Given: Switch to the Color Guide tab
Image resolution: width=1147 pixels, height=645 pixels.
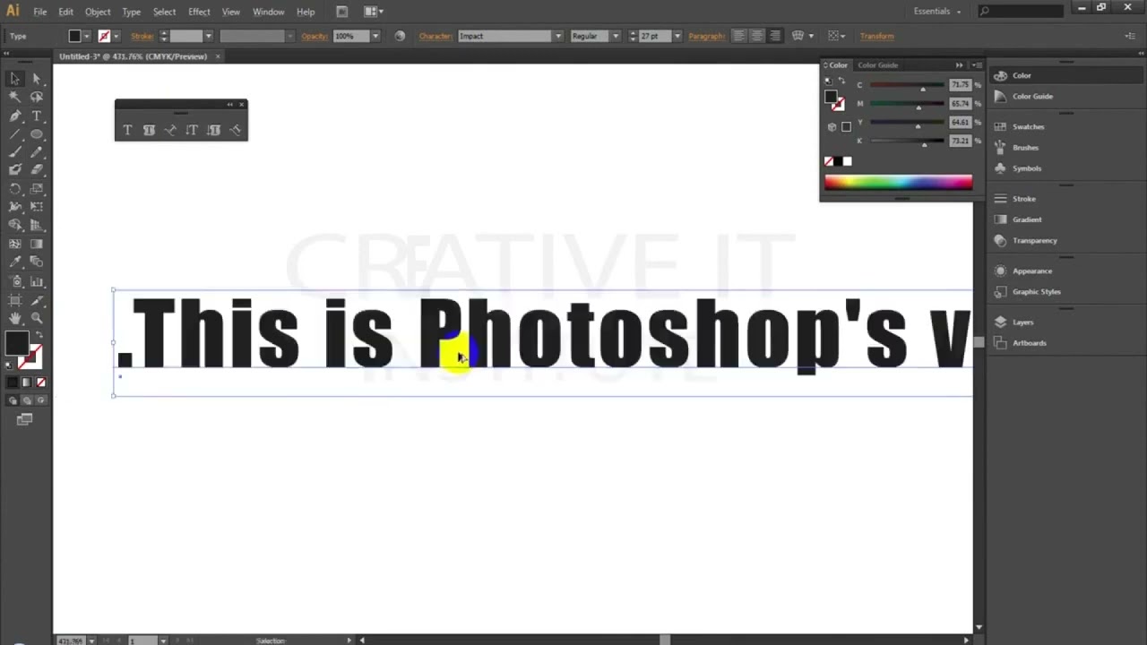Looking at the screenshot, I should pos(877,64).
